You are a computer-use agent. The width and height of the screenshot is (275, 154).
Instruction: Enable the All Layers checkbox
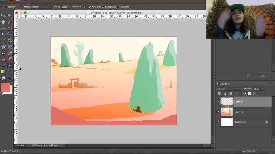pyautogui.click(x=118, y=7)
